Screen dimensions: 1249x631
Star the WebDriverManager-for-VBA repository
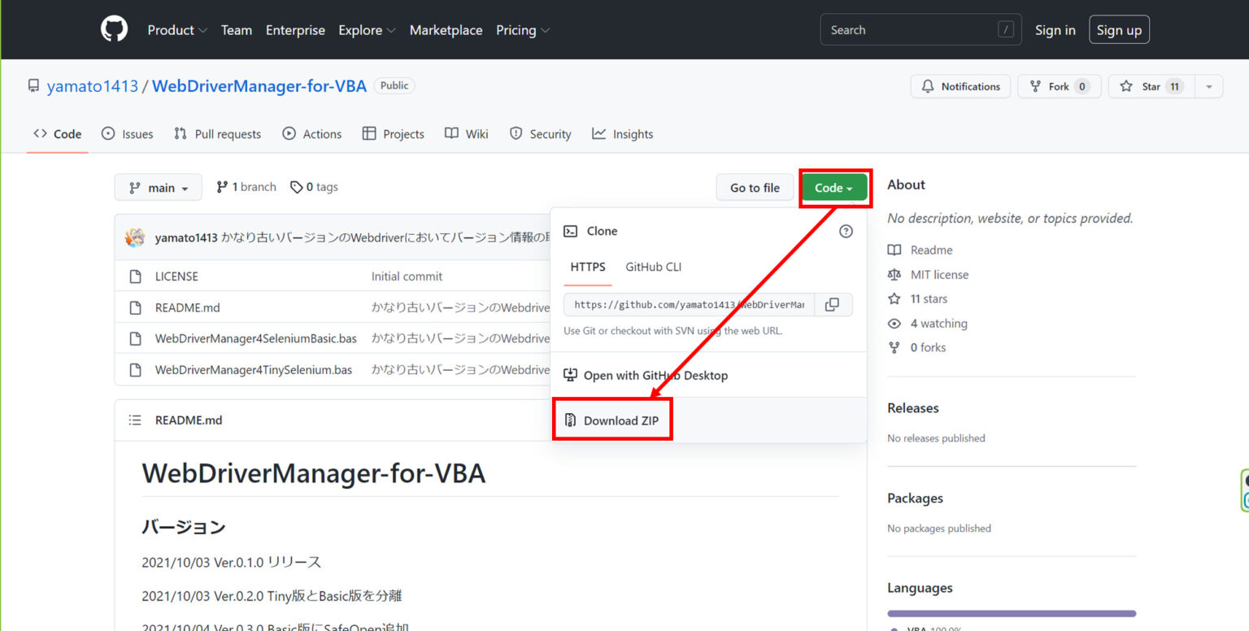[1147, 86]
